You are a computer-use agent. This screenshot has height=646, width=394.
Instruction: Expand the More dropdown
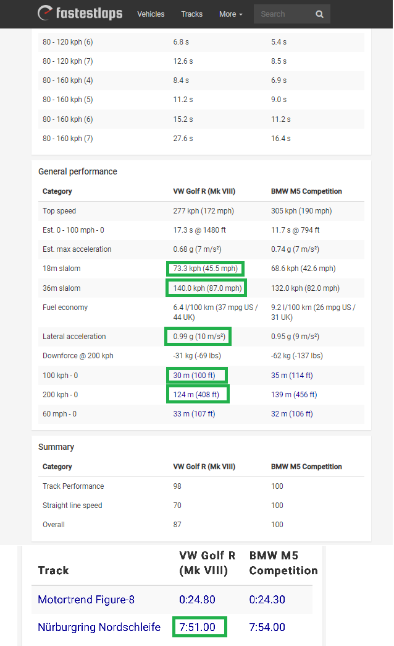pos(231,14)
